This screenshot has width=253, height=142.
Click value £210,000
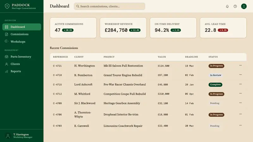coord(164,94)
